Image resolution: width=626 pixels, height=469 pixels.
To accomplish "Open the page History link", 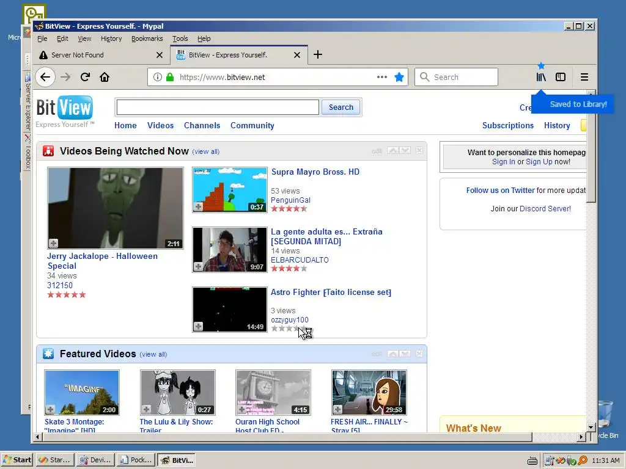I will (x=557, y=125).
